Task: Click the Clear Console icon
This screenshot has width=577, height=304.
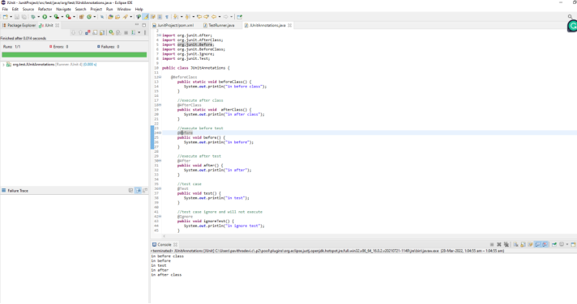Action: pyautogui.click(x=515, y=244)
